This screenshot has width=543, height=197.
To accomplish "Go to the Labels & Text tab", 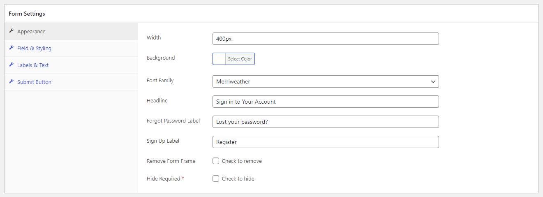I will [71, 65].
